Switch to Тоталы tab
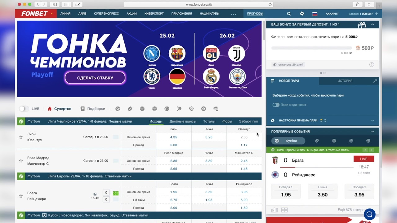The image size is (397, 223). (x=209, y=121)
